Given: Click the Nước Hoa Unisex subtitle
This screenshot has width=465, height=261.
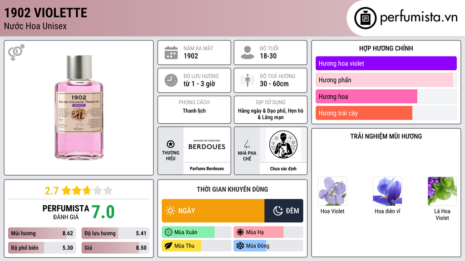Looking at the screenshot, I should click(x=35, y=26).
